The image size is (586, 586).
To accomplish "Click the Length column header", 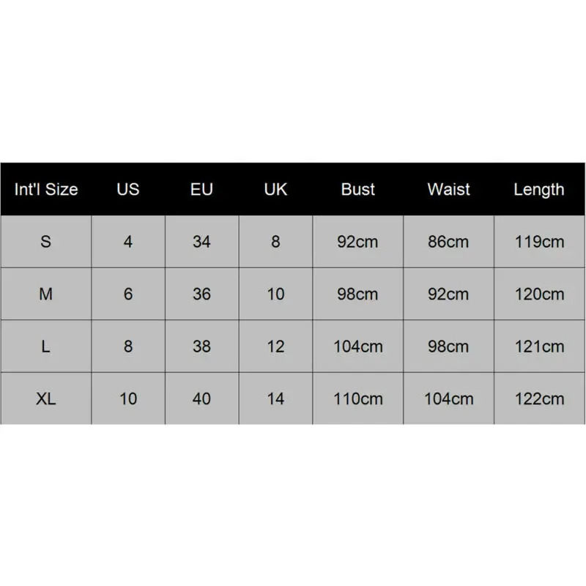I will [x=539, y=189].
